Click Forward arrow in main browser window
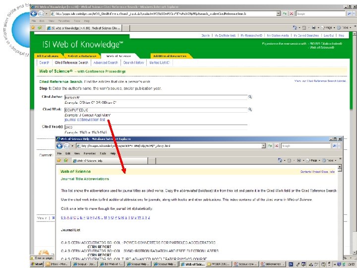Image resolution: width=357 pixels, height=268 pixels. click(x=41, y=14)
